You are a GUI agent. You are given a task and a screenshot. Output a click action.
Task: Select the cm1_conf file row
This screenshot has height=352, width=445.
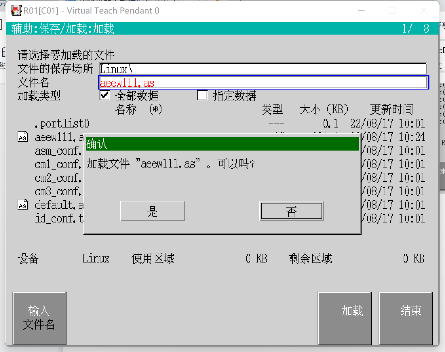point(58,164)
